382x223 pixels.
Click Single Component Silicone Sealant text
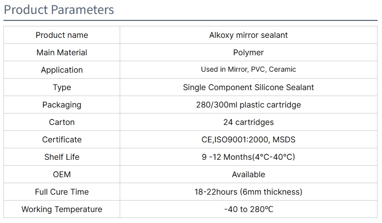(248, 87)
